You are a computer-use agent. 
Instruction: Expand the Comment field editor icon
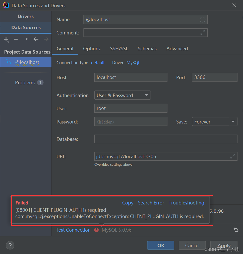tap(203, 32)
